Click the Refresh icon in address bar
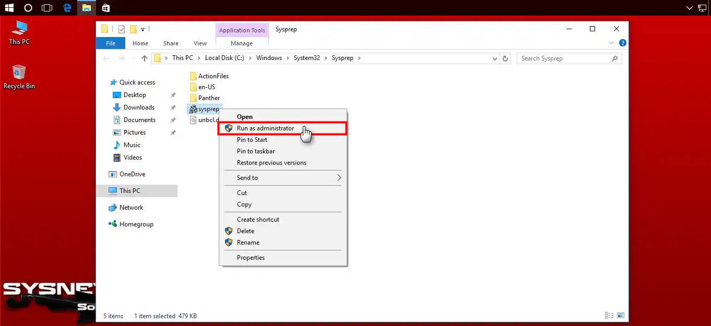Screen dimensions: 711x326 [x=505, y=58]
